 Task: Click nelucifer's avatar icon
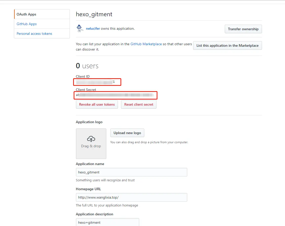[79, 28]
